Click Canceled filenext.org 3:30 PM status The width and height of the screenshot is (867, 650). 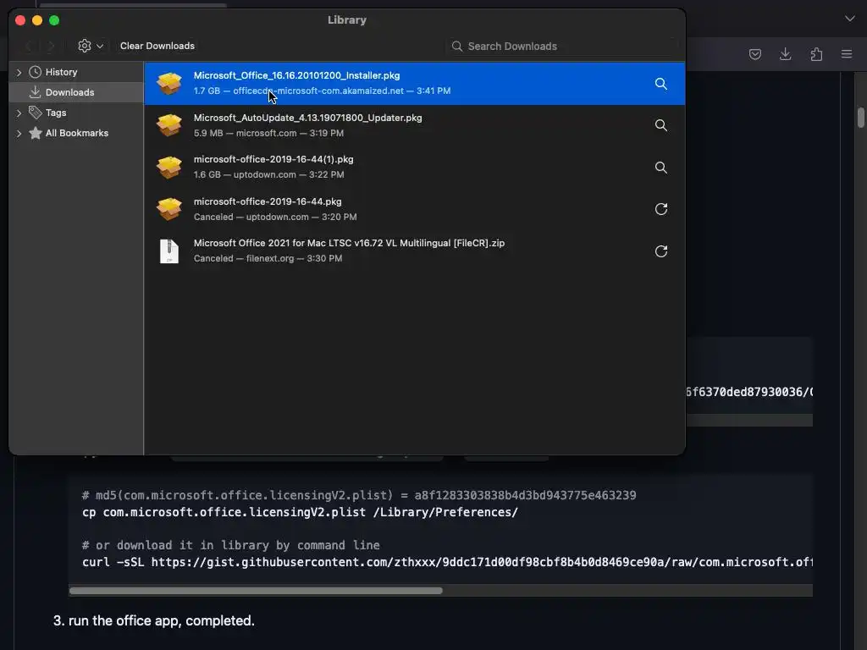(268, 259)
